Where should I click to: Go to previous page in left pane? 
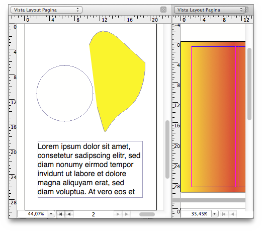click(x=69, y=214)
